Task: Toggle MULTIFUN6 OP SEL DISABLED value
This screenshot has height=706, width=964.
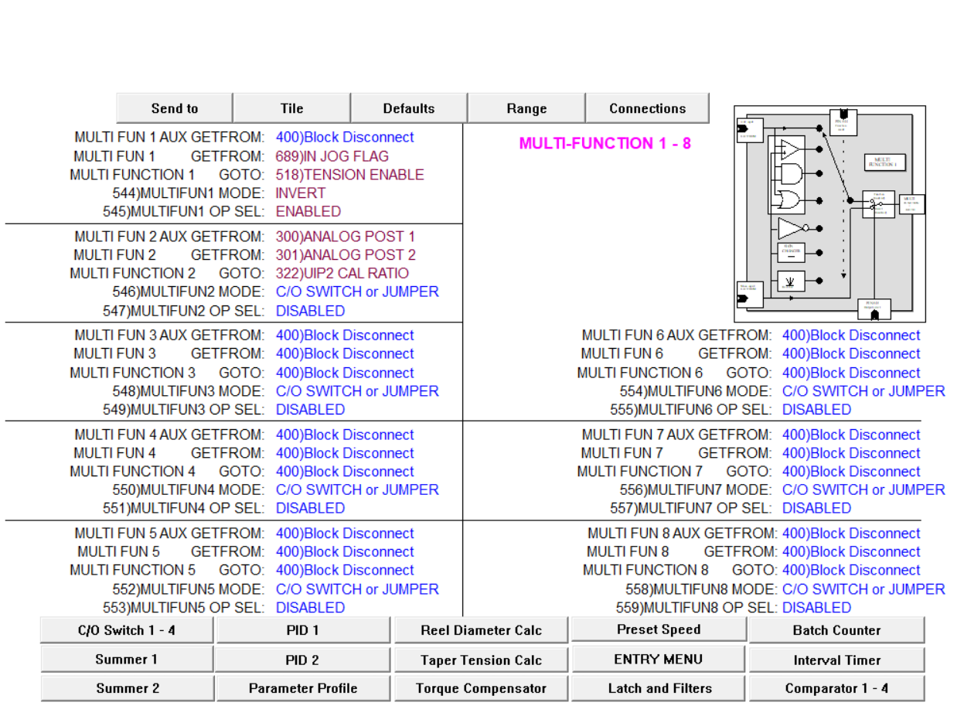Action: coord(816,410)
